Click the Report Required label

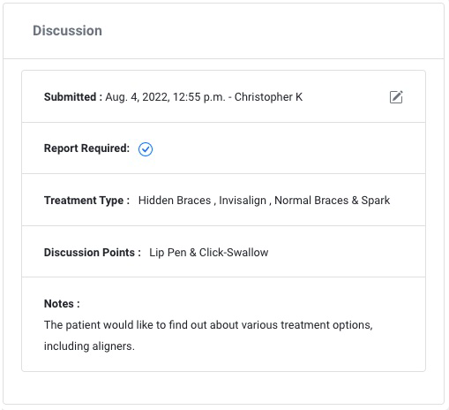click(86, 148)
